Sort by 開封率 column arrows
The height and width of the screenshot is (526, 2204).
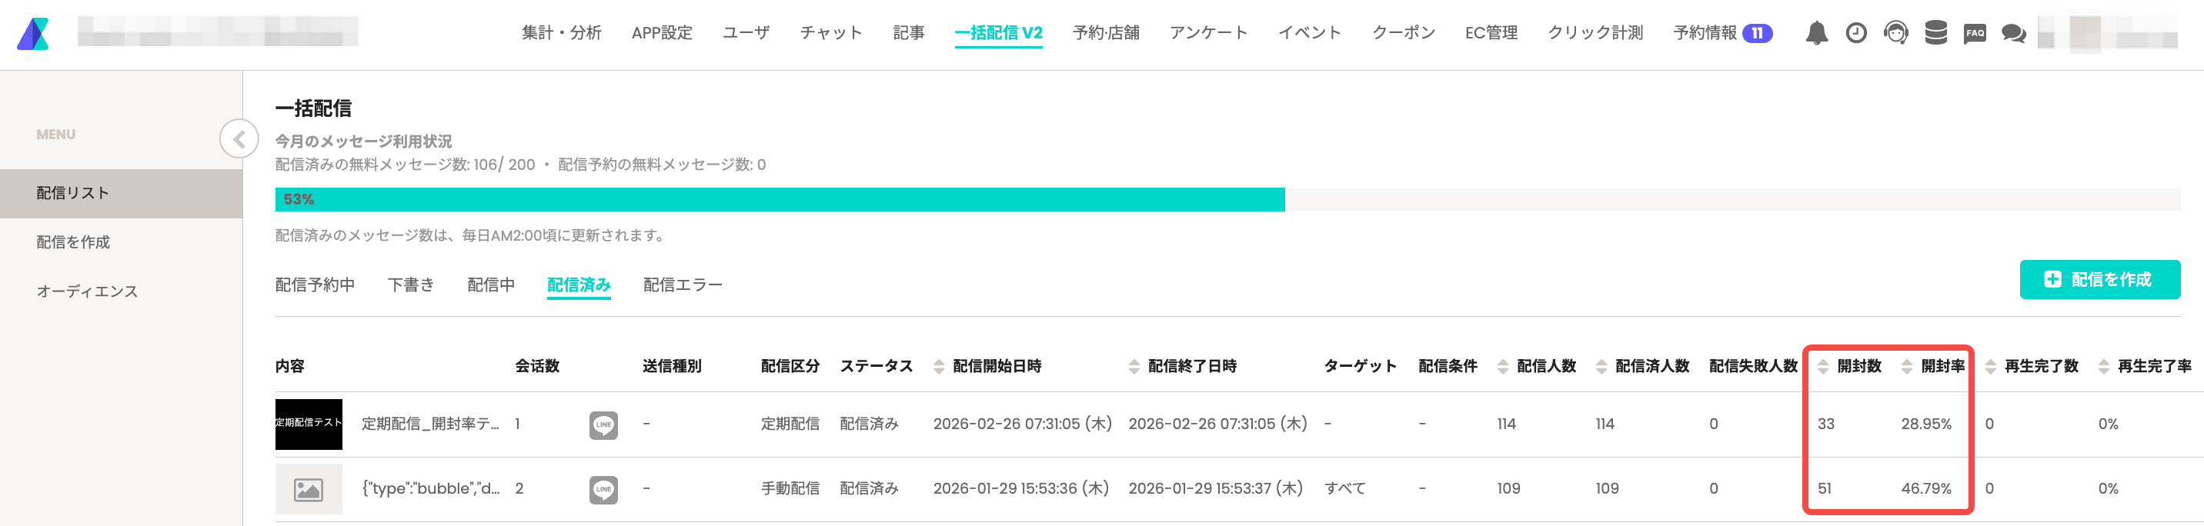[x=1906, y=367]
